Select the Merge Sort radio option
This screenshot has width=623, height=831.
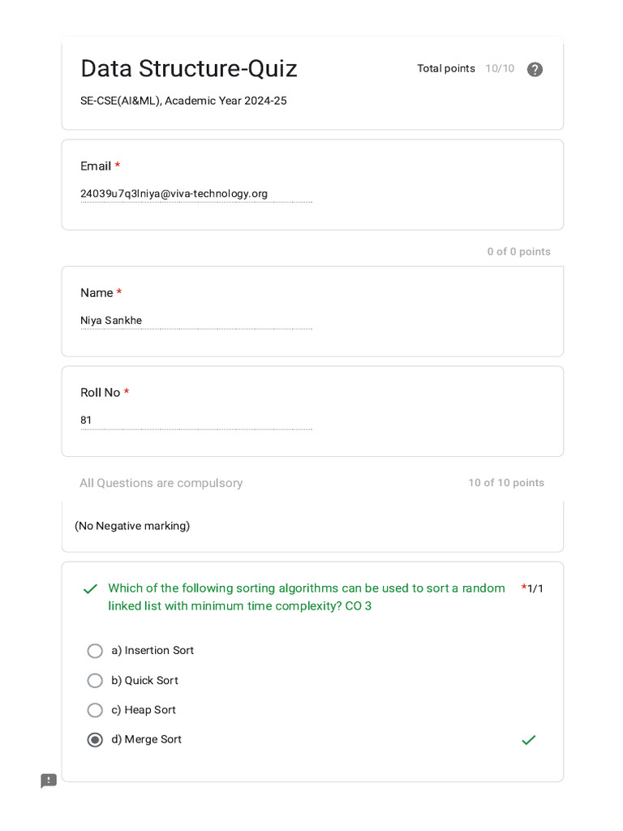[x=95, y=740]
